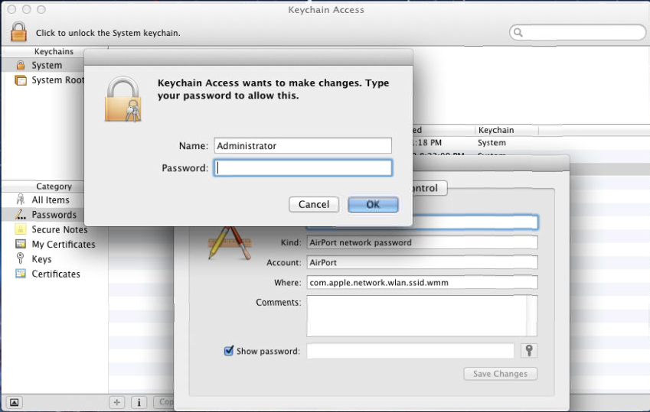Focus the Name field in authentication dialog
650x412 pixels.
click(302, 146)
